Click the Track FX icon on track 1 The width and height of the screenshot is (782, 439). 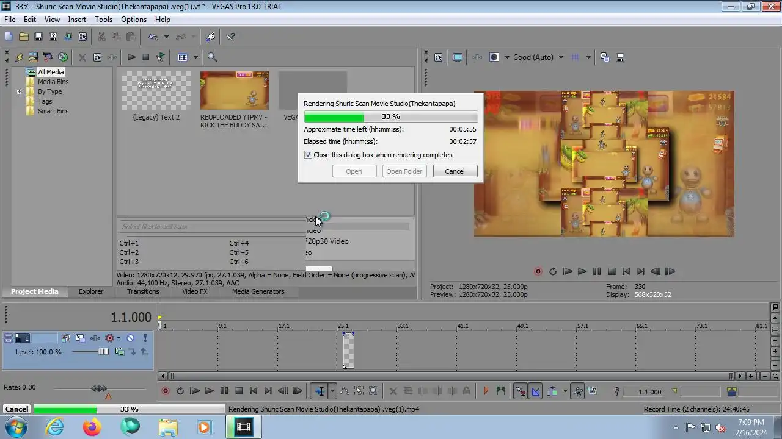pos(95,338)
